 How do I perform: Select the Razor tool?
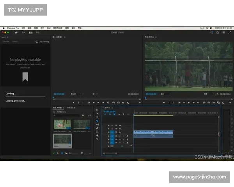97,121
